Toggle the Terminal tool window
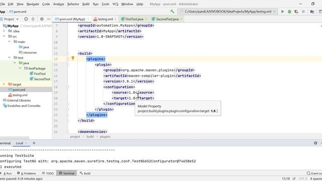Image resolution: width=322 pixels, height=181 pixels. point(66,173)
